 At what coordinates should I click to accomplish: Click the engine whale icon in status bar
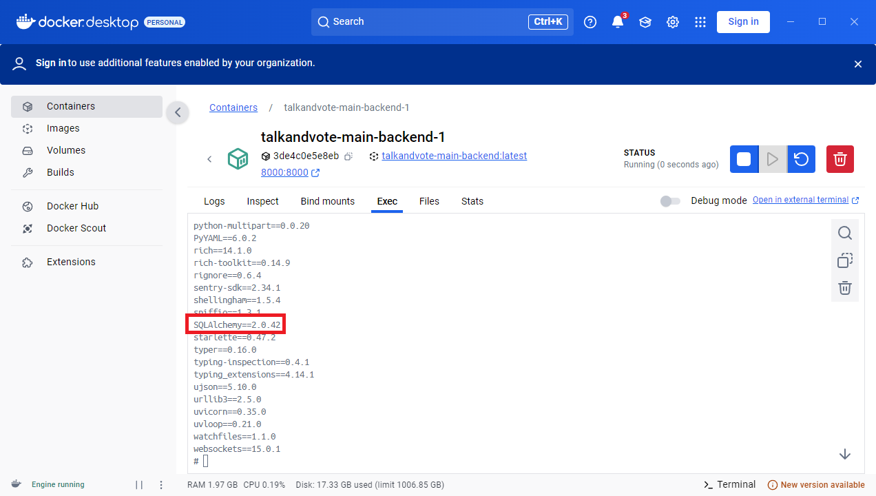[x=17, y=484]
